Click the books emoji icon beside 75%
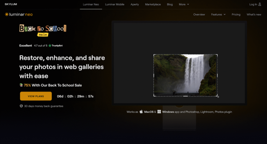Screen dimensions: 267x144 pos(21,85)
